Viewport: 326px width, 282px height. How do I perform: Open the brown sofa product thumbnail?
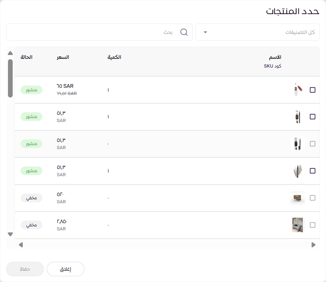pyautogui.click(x=297, y=198)
